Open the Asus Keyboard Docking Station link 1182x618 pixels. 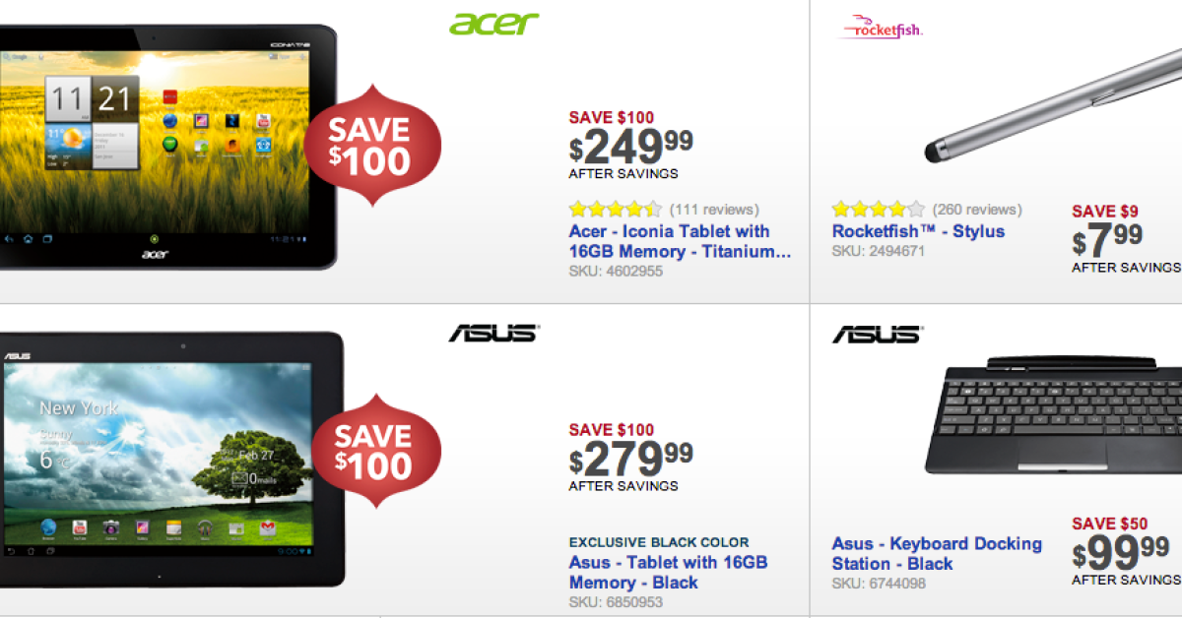tap(936, 553)
